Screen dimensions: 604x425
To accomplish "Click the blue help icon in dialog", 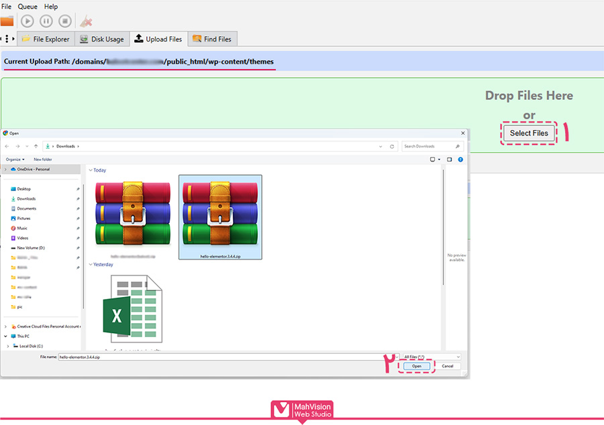I will click(460, 160).
